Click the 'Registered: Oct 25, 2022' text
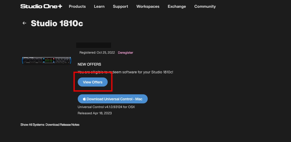 pos(97,53)
